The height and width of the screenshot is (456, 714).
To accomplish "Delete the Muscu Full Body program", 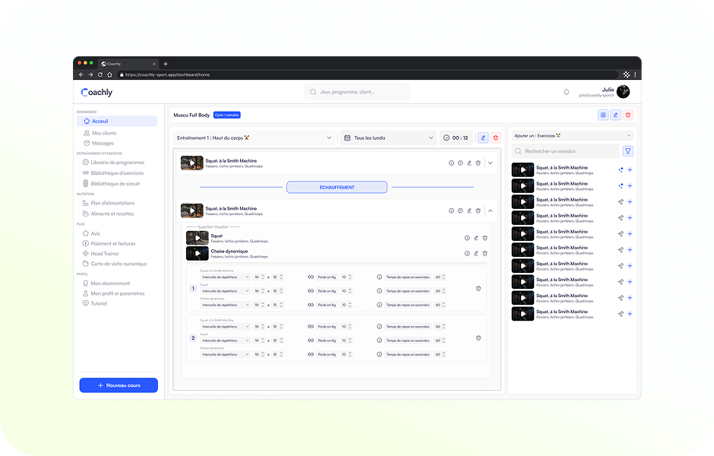I will 628,115.
